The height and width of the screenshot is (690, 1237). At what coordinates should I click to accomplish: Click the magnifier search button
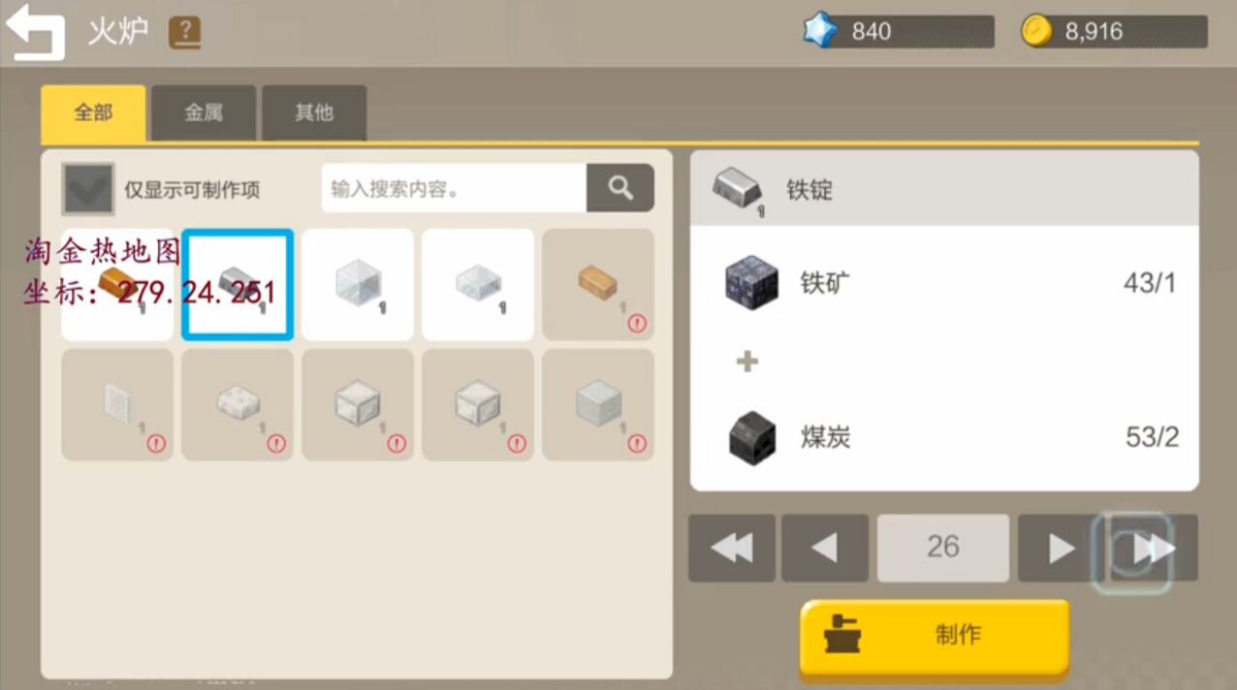coord(620,187)
